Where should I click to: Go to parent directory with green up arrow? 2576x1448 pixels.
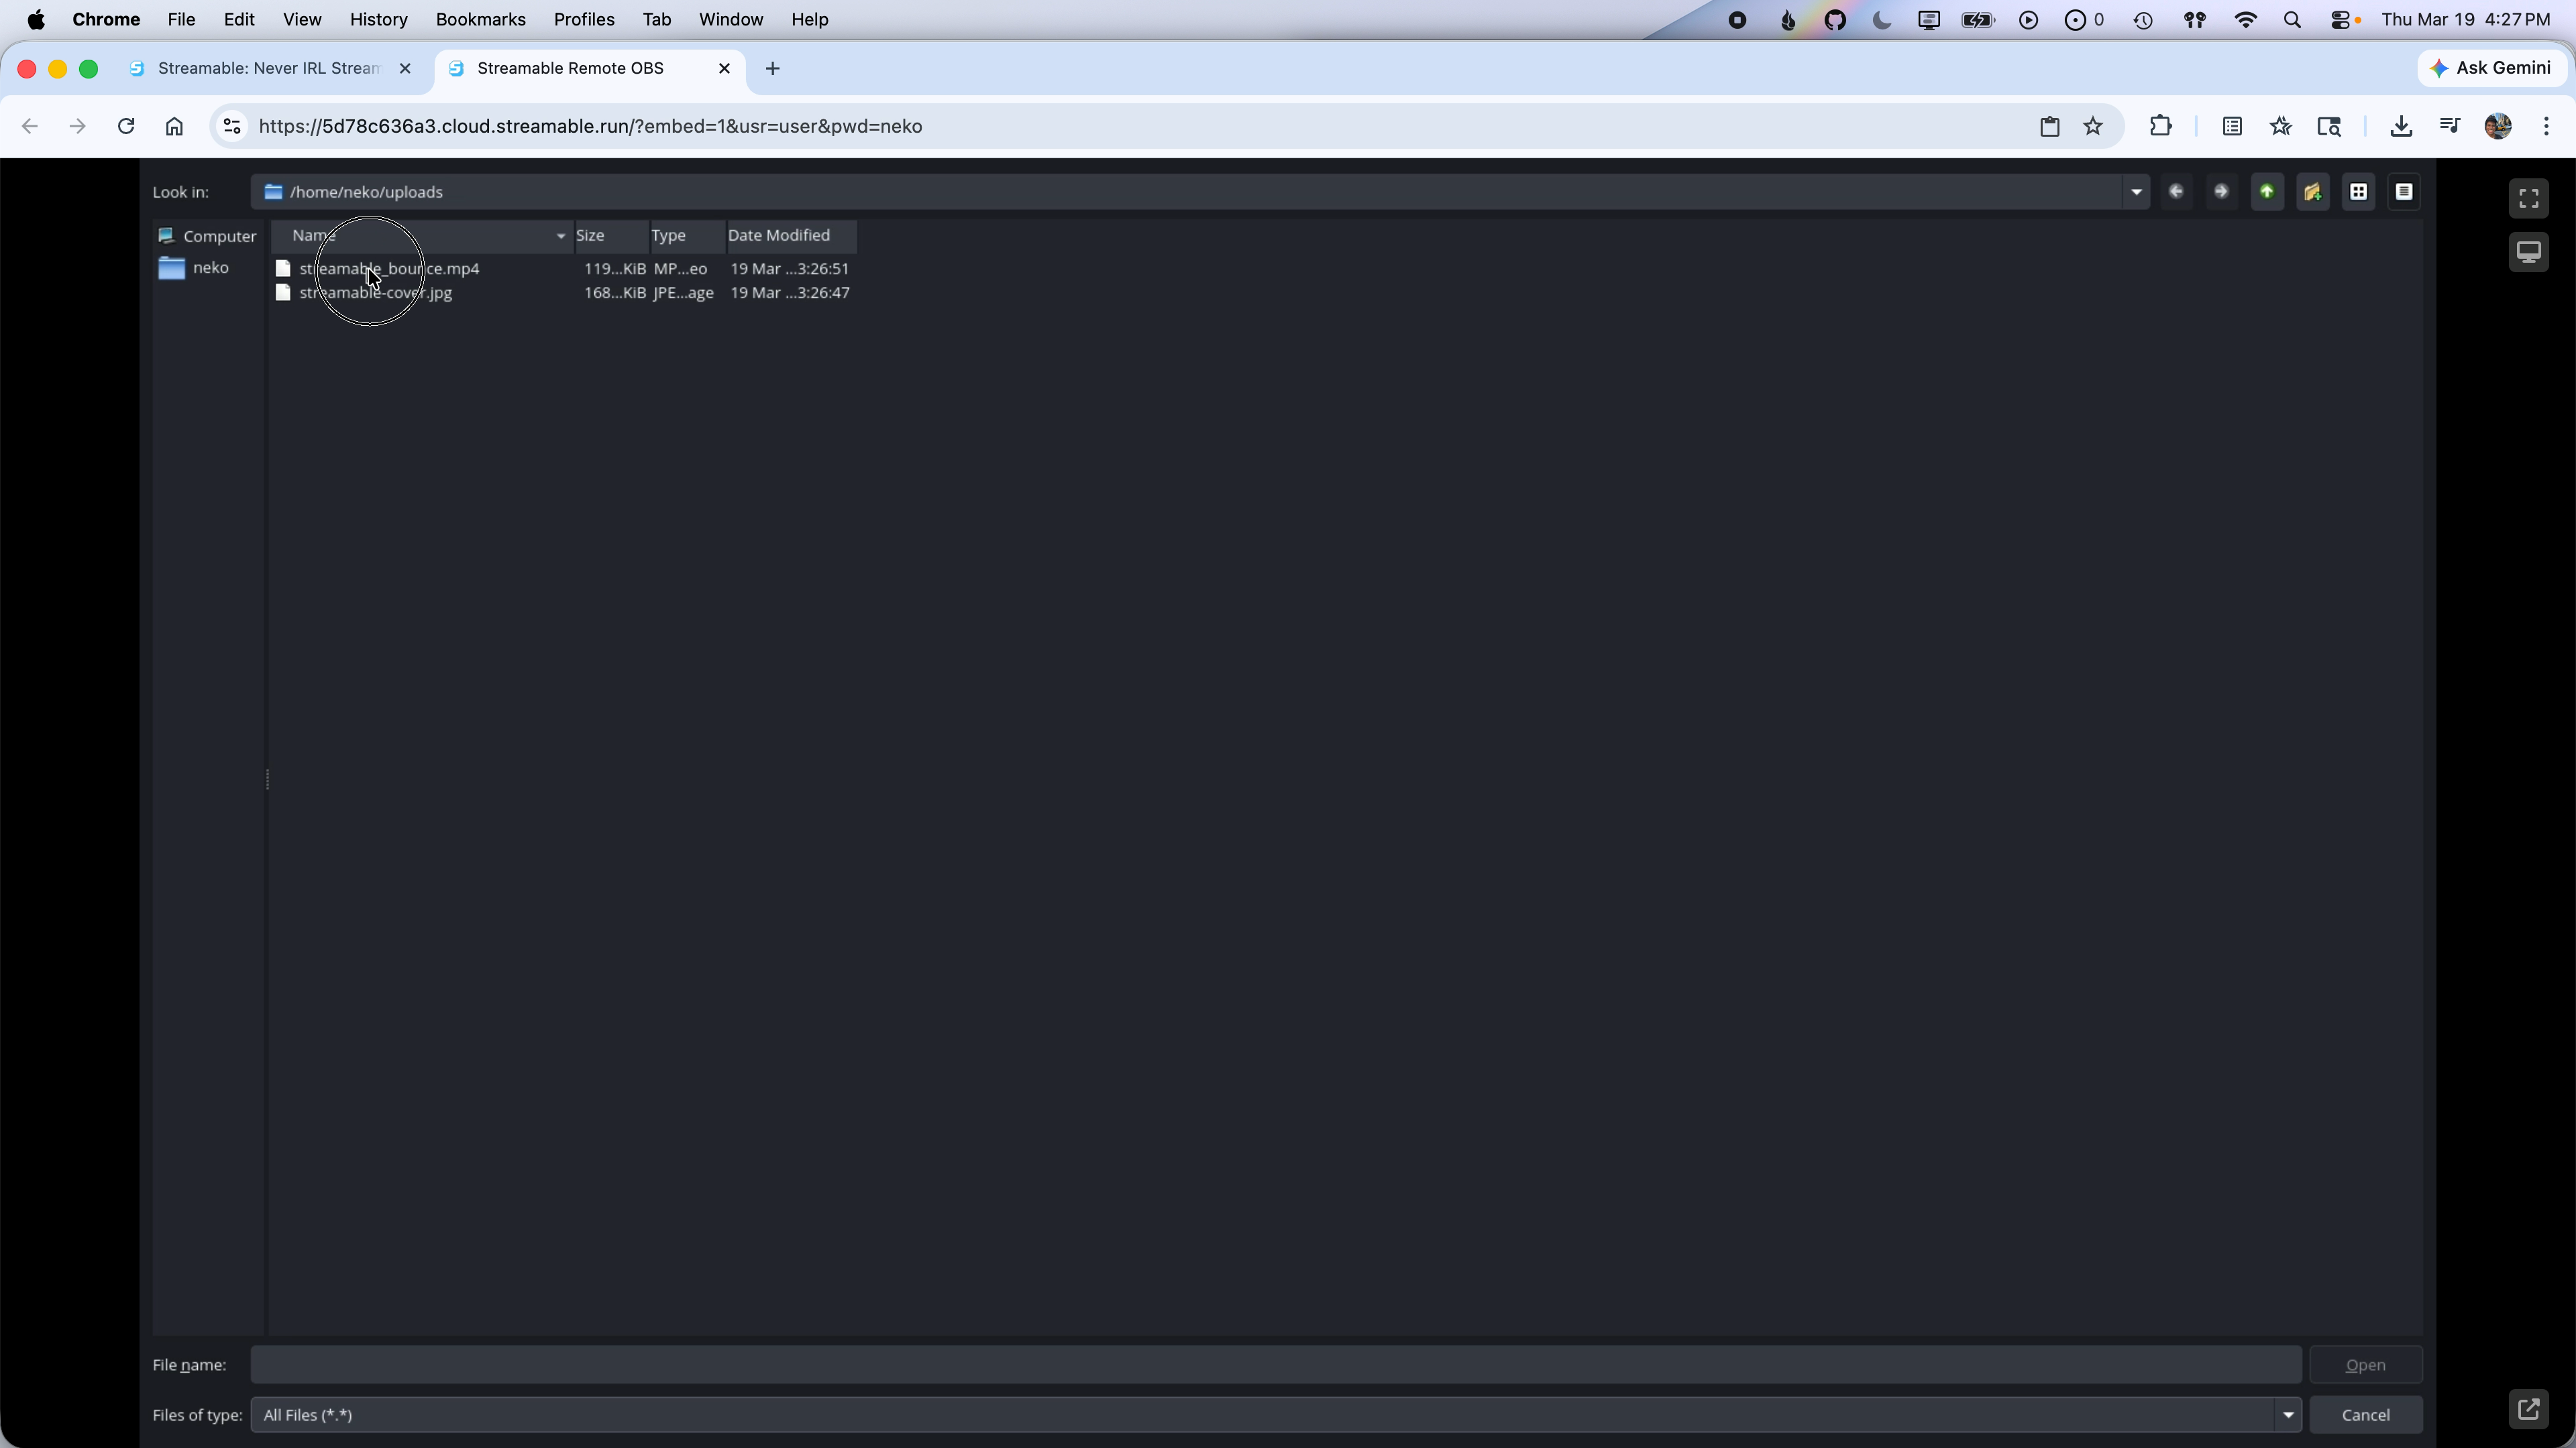(x=2267, y=192)
